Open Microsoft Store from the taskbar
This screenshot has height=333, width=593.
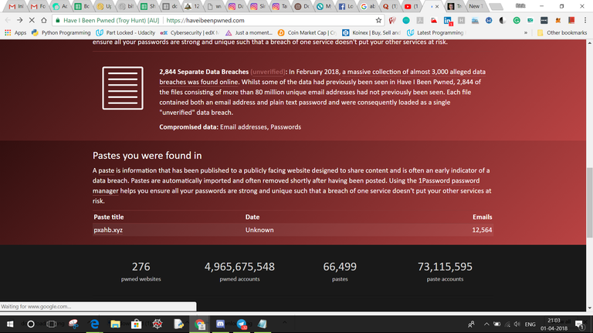136,324
